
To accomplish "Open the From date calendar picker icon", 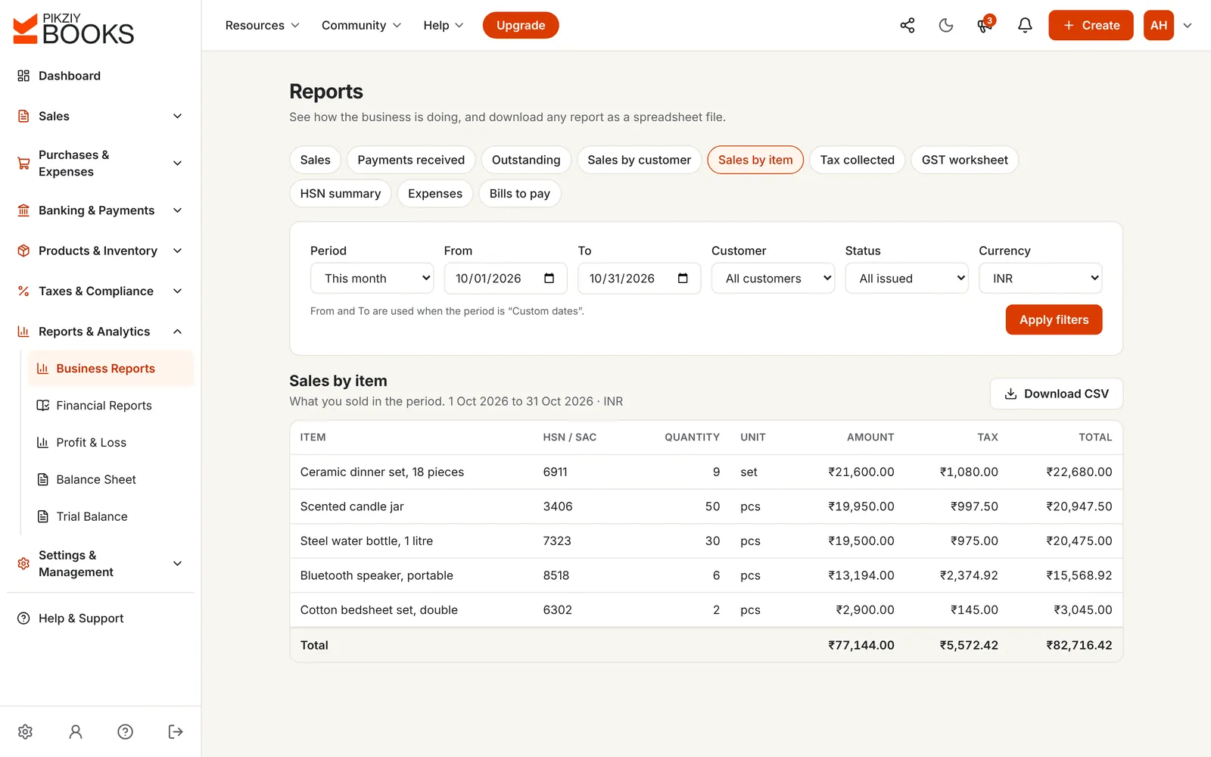I will click(x=549, y=279).
